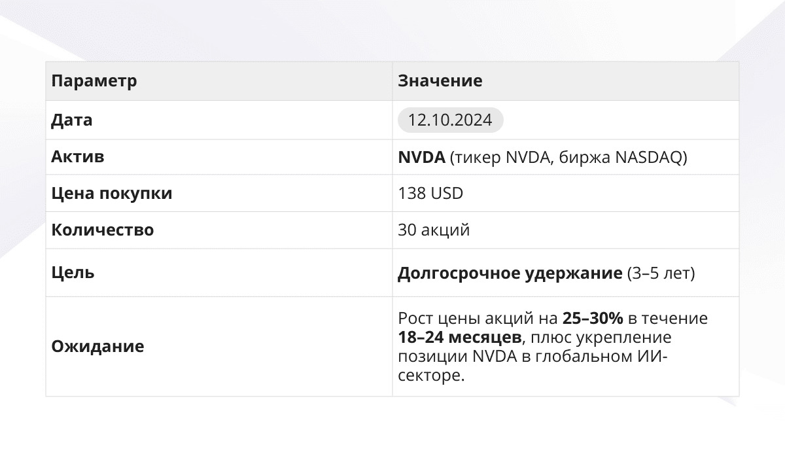
Task: Click the "30 акций" quantity value
Action: (x=433, y=230)
